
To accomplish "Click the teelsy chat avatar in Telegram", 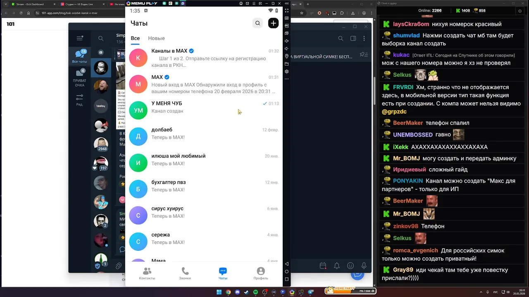I will point(101,106).
